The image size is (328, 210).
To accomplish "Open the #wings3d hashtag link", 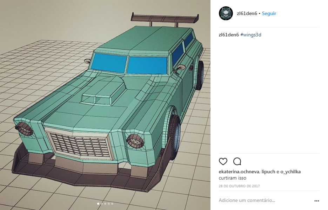I will click(251, 35).
